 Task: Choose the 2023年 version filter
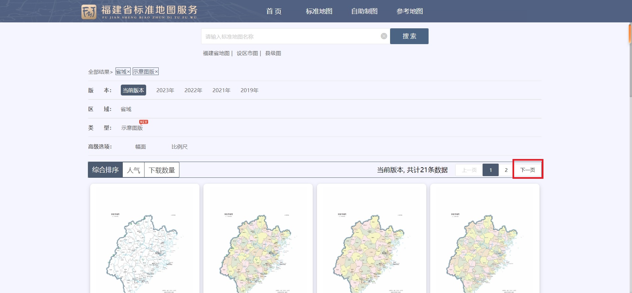point(165,90)
